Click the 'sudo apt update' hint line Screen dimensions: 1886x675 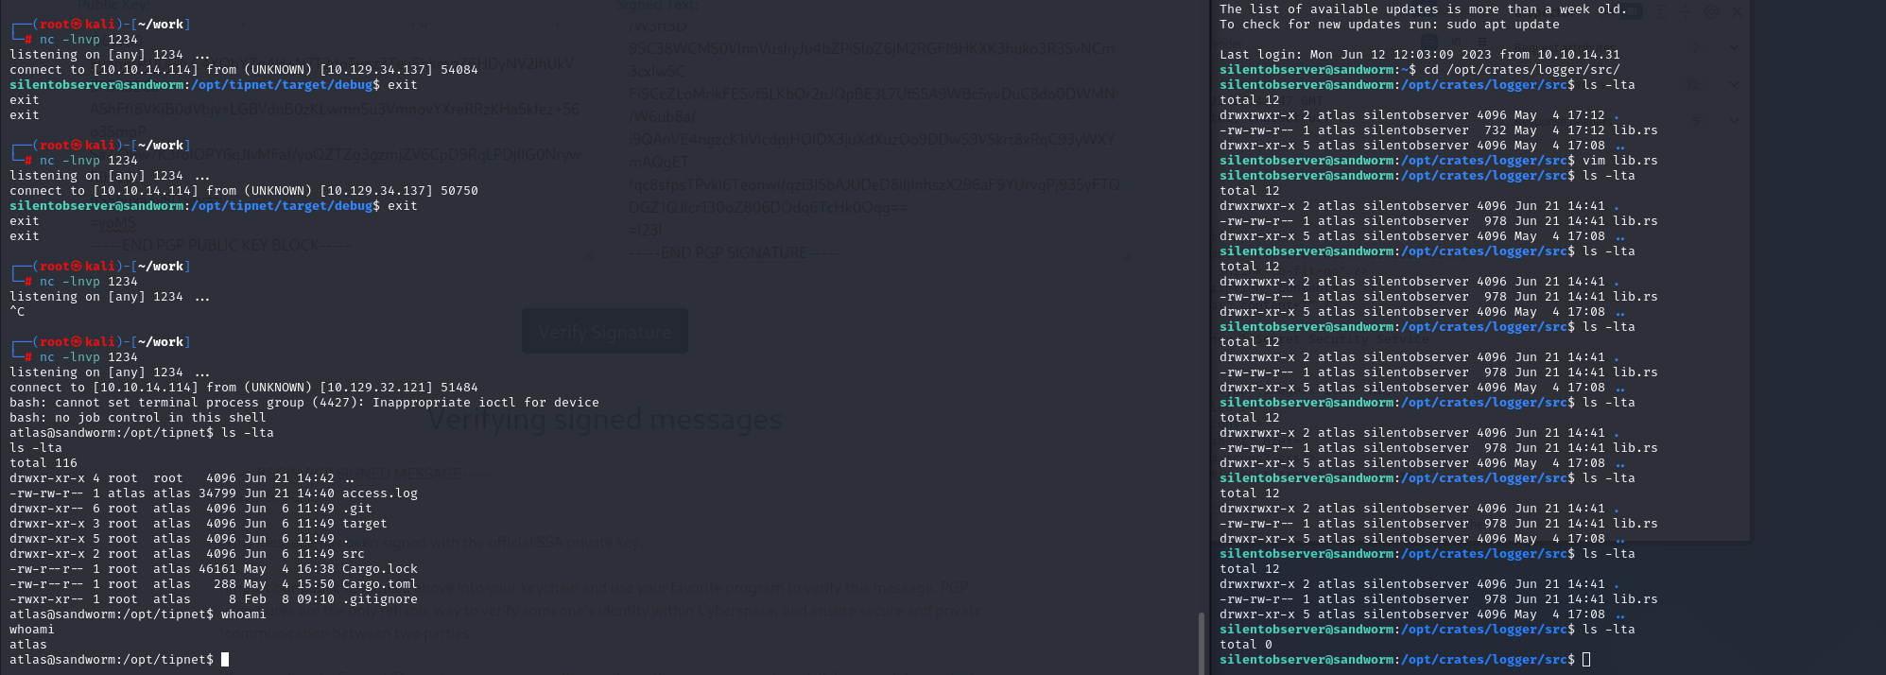[x=1390, y=25]
